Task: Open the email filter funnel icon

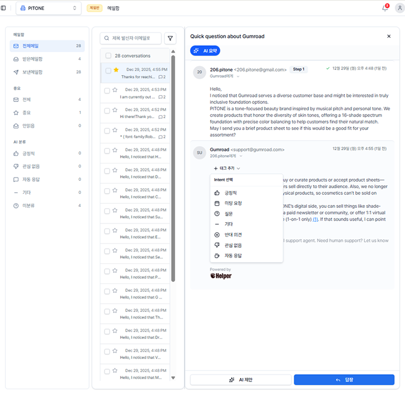Action: [x=170, y=38]
